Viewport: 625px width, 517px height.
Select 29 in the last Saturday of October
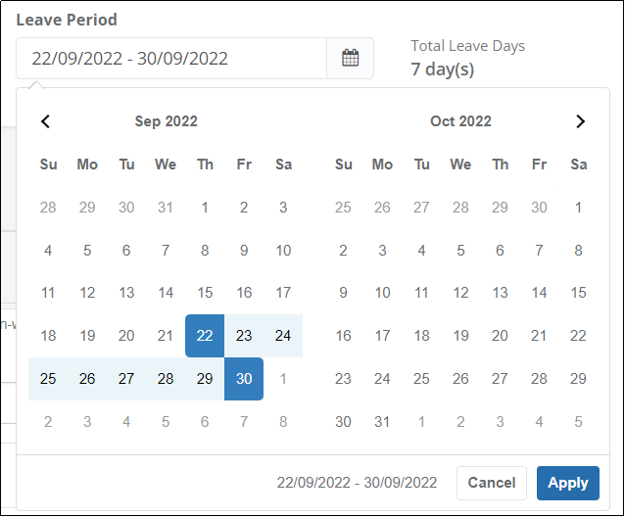[578, 379]
